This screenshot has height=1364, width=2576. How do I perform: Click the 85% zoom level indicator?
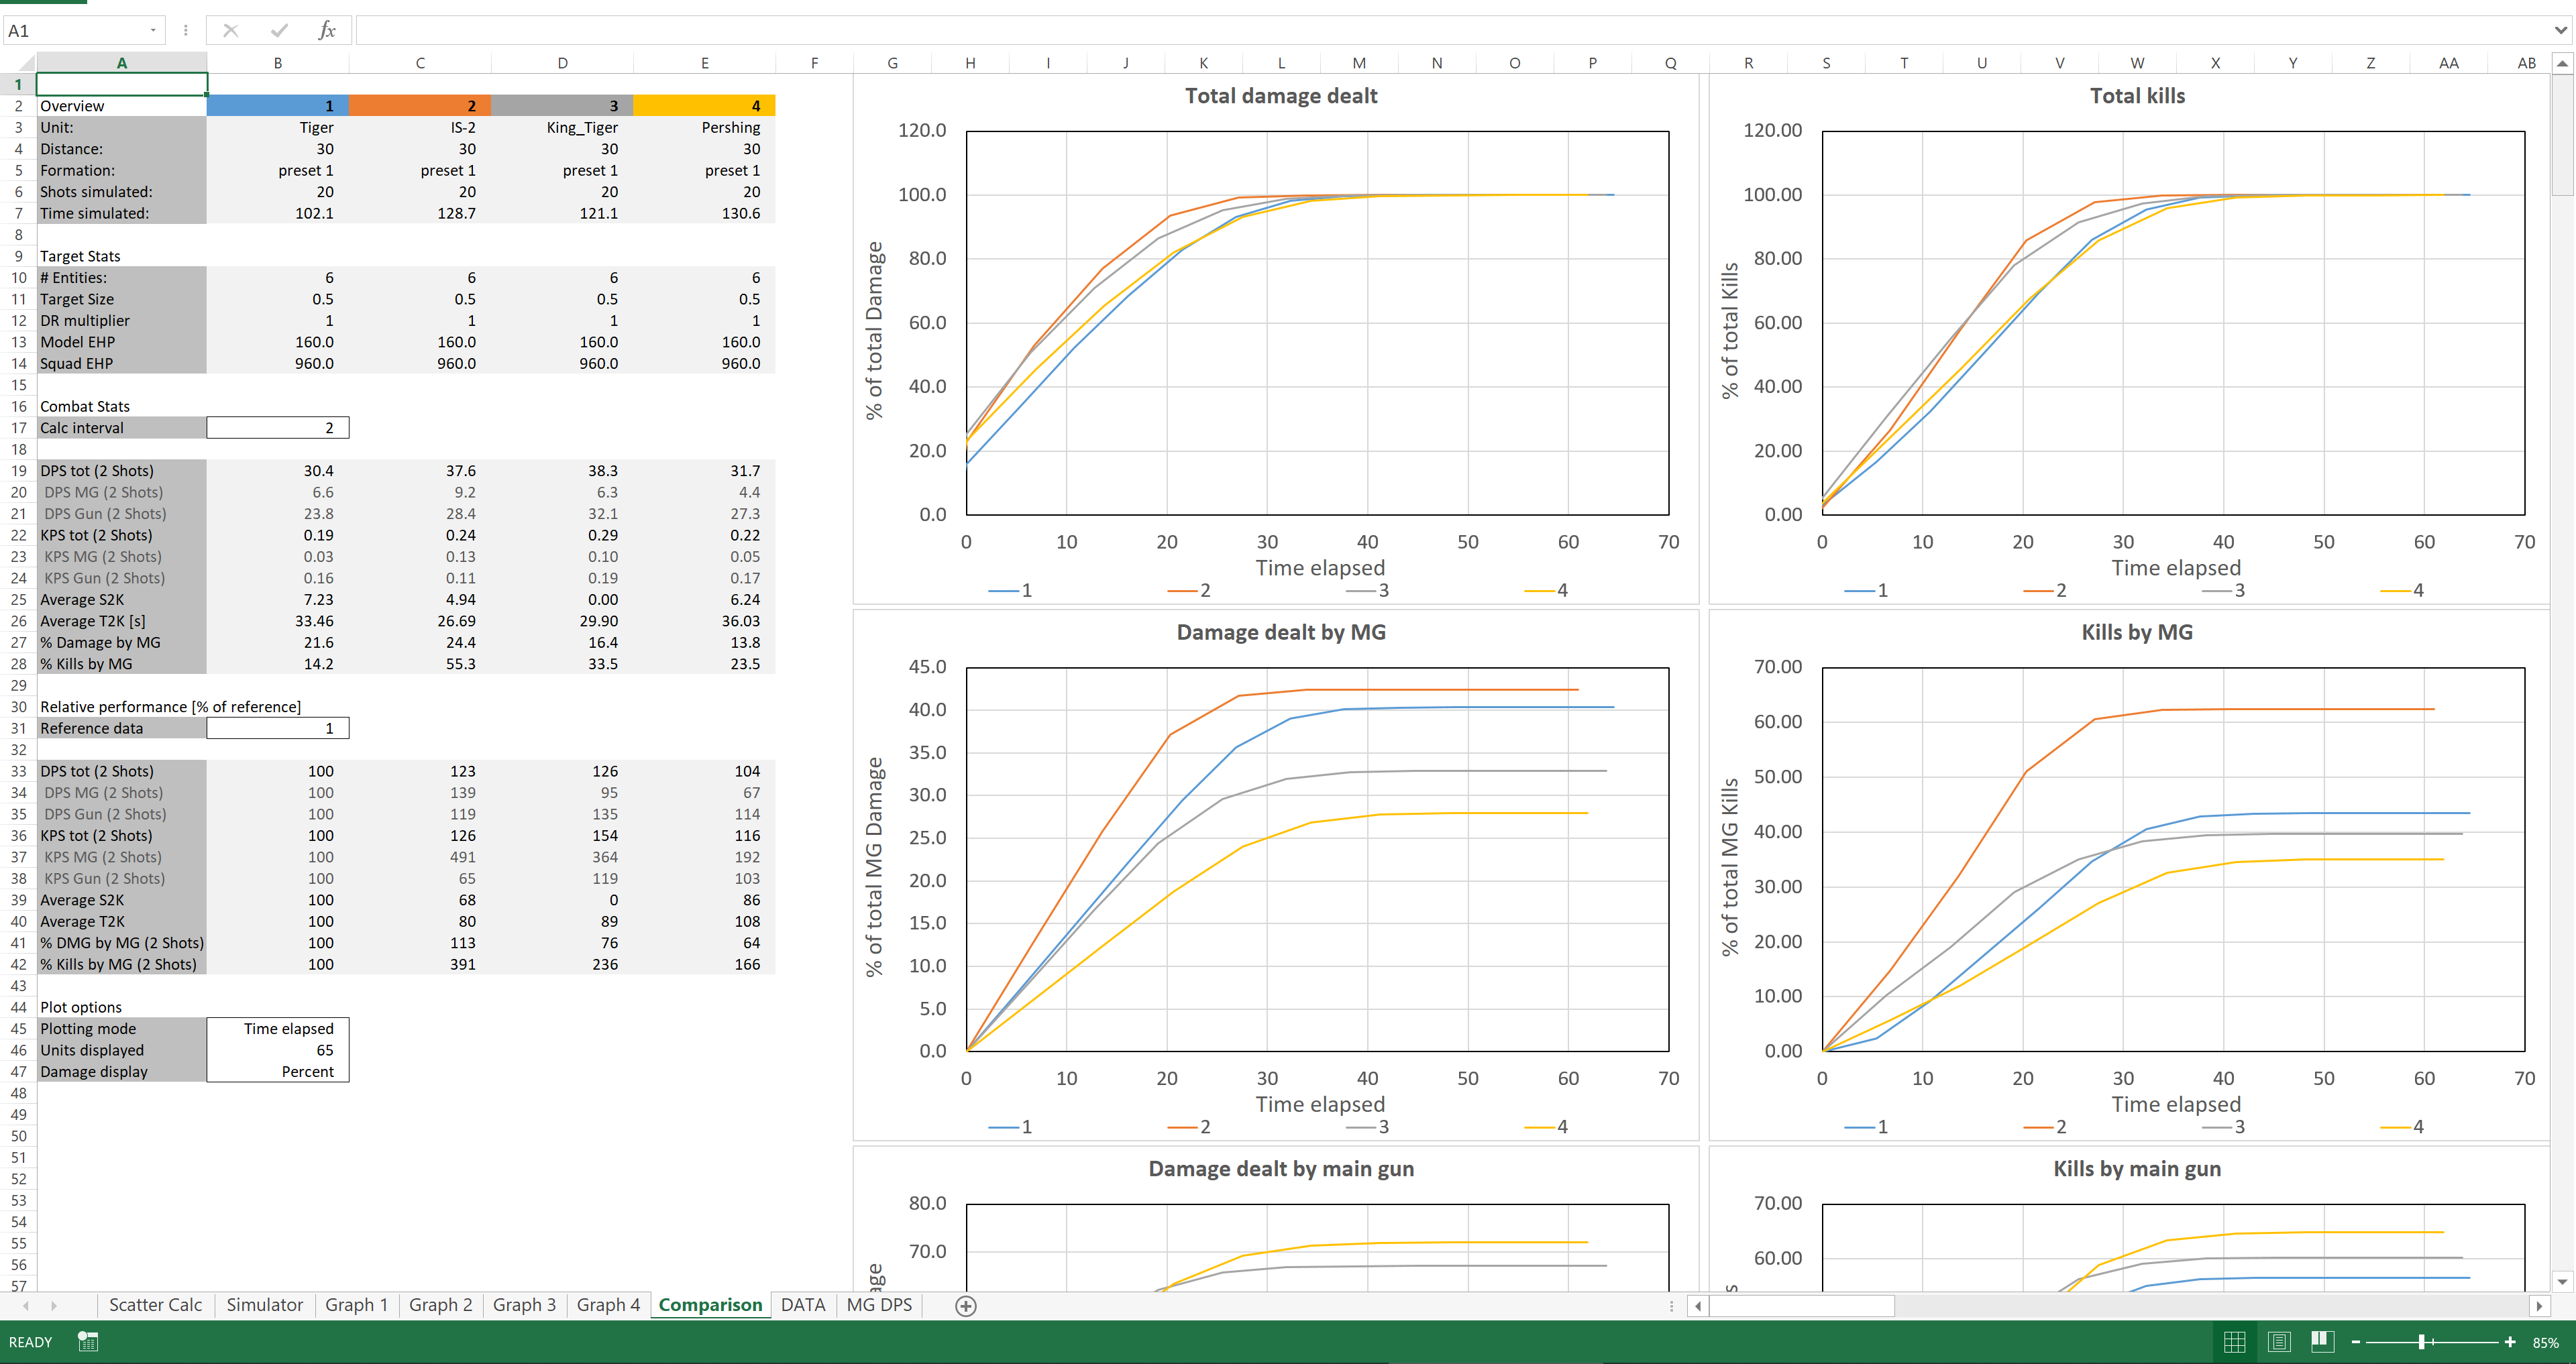point(2546,1342)
